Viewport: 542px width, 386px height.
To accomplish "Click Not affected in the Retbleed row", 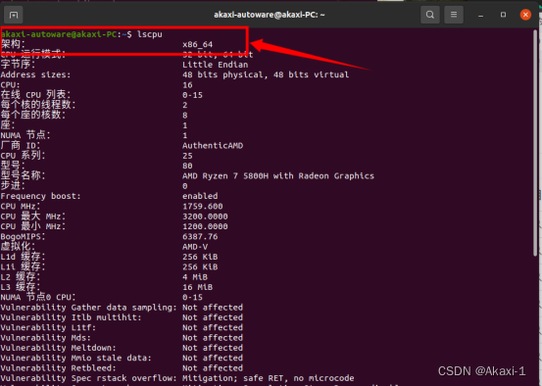I will coord(213,368).
